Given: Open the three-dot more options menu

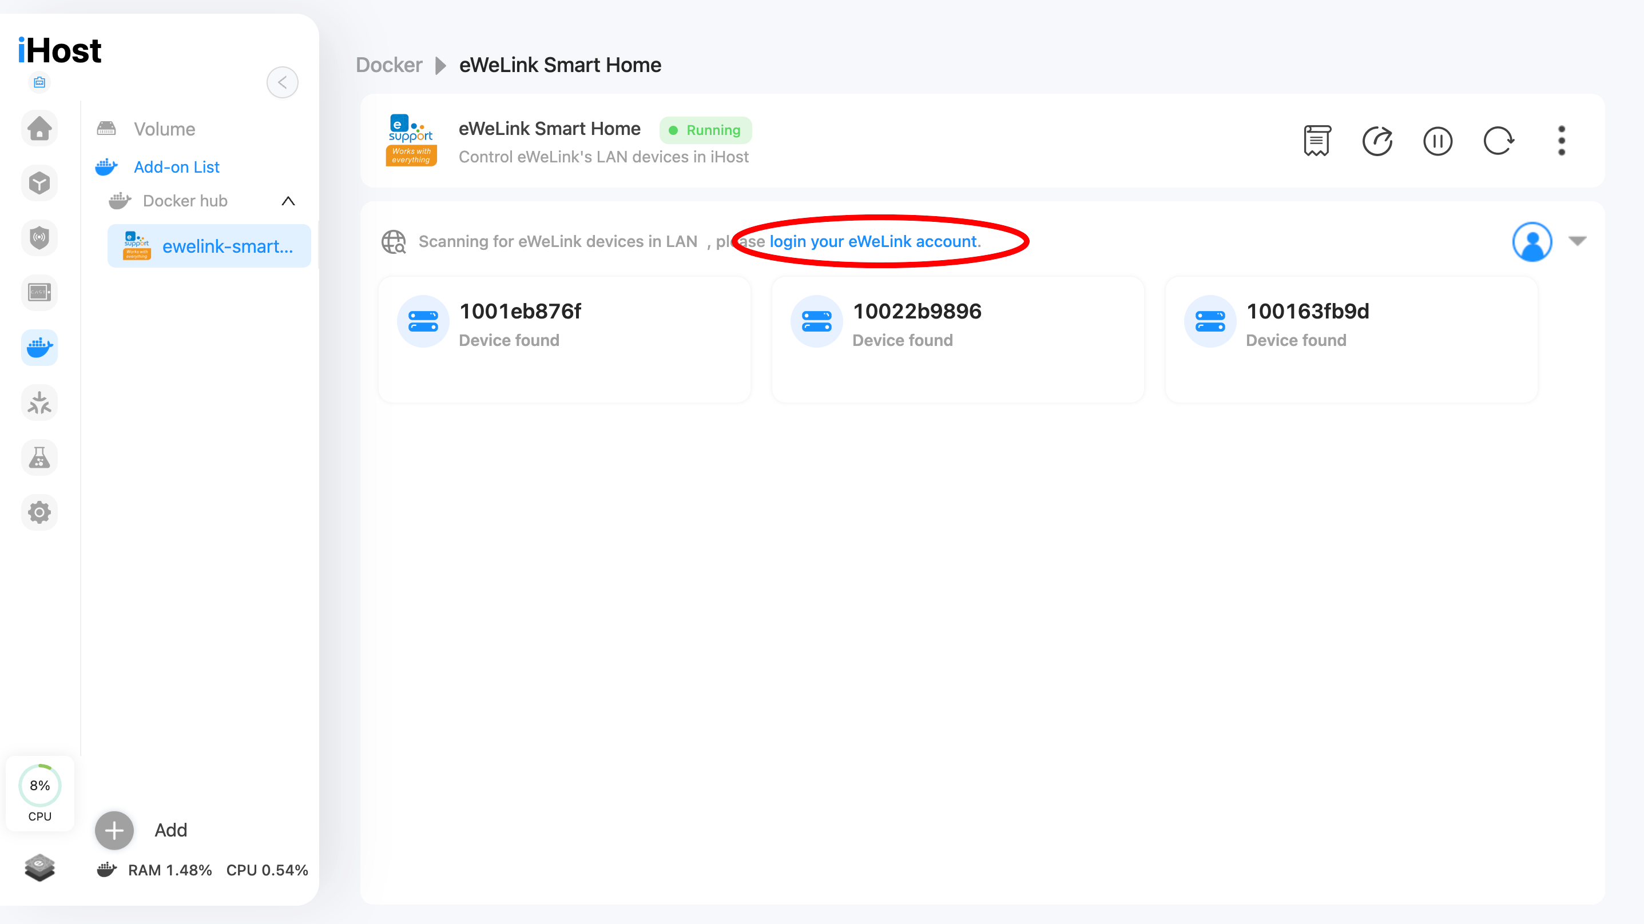Looking at the screenshot, I should (1562, 141).
